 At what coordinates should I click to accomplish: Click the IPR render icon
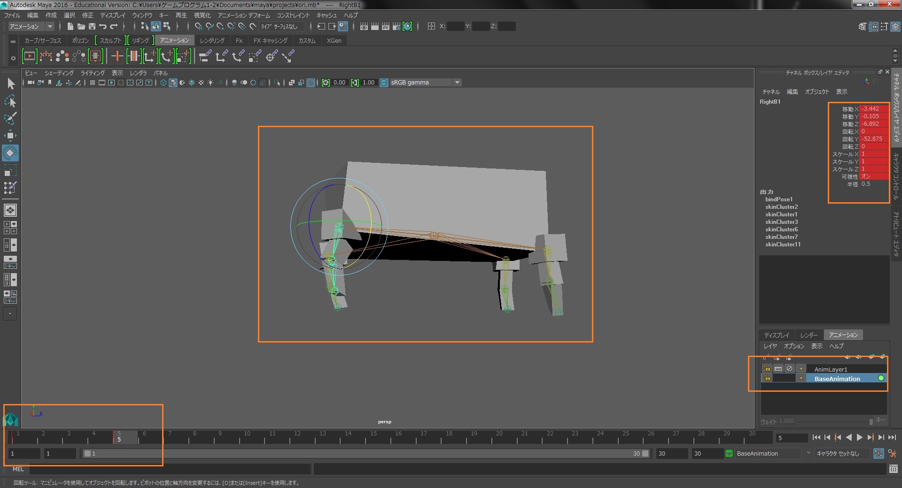click(x=386, y=26)
